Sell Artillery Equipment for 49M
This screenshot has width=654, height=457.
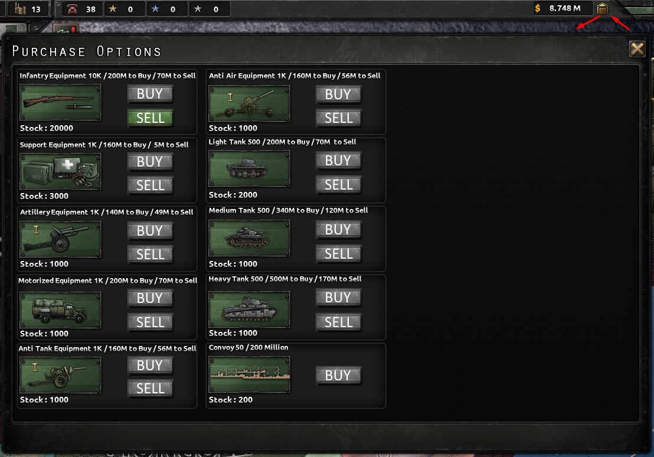150,254
